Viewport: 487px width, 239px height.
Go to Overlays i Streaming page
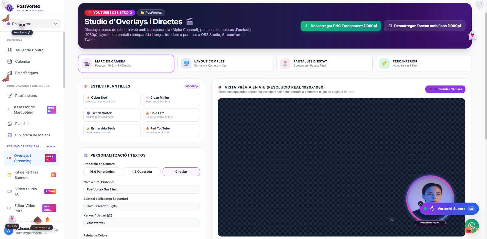[x=32, y=158]
